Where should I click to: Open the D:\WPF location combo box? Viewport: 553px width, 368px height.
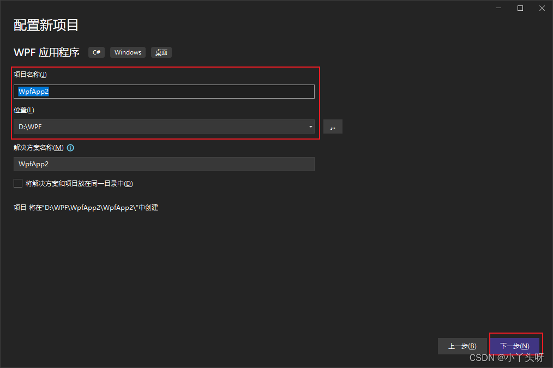[x=164, y=126]
